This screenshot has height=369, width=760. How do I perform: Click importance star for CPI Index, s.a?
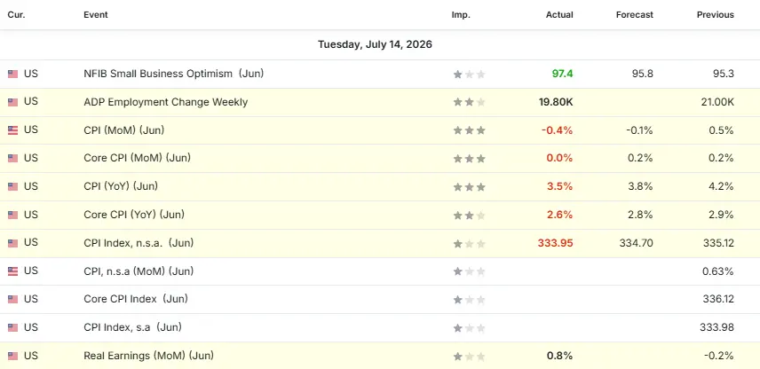(469, 328)
